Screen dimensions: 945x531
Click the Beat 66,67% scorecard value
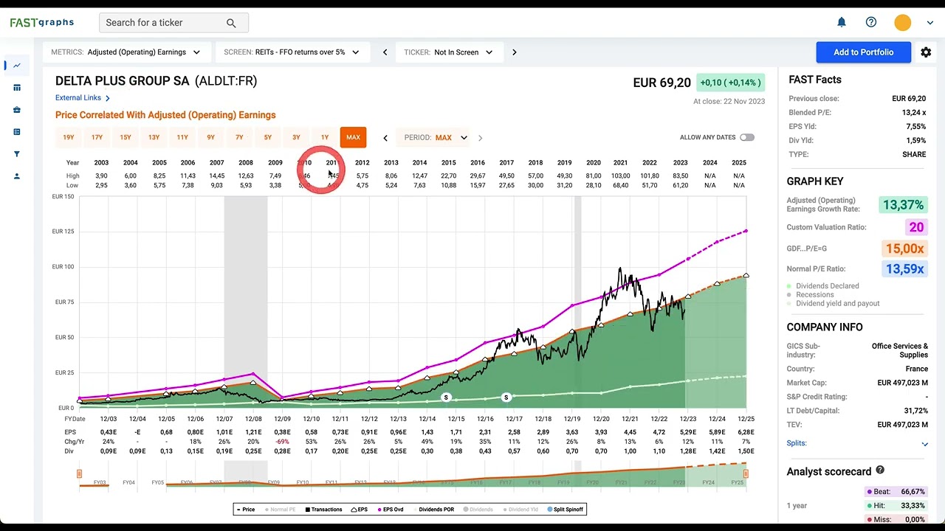(896, 492)
